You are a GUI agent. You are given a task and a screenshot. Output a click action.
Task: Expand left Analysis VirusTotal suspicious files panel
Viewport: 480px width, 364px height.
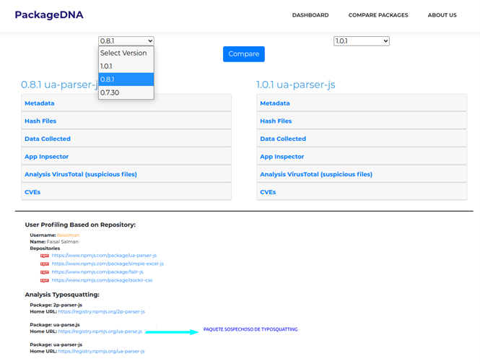80,174
